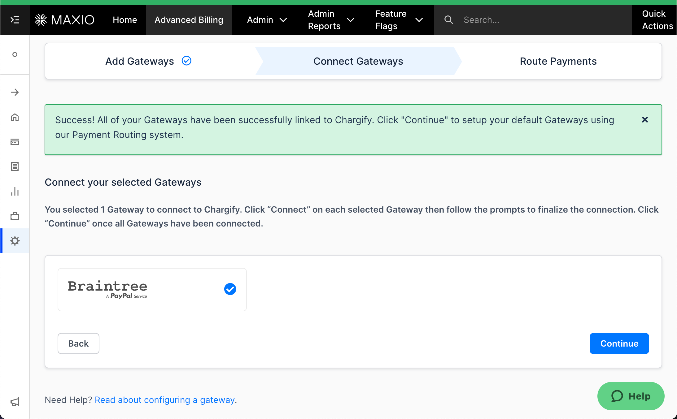Toggle the Braintree gateway checkmark
Viewport: 677px width, 419px height.
[230, 289]
